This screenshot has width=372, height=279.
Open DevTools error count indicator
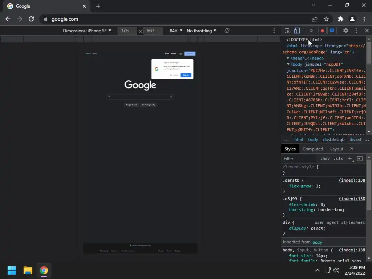(322, 31)
